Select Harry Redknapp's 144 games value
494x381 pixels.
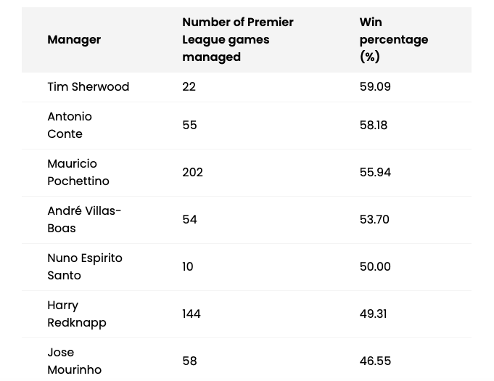pyautogui.click(x=192, y=314)
